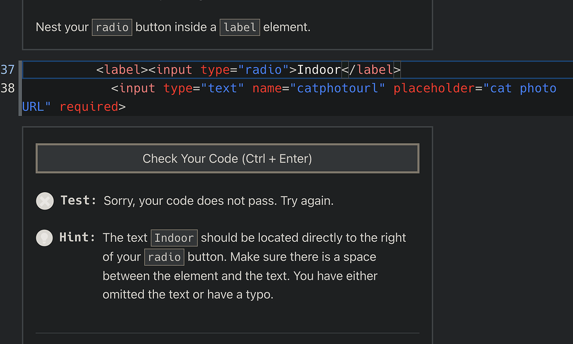The height and width of the screenshot is (344, 573).
Task: Select line number 37 in the gutter
Action: point(10,69)
